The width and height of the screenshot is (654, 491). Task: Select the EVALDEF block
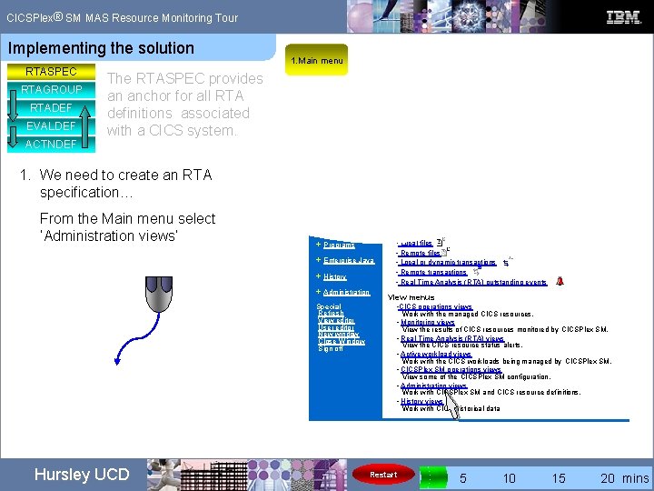pyautogui.click(x=51, y=125)
